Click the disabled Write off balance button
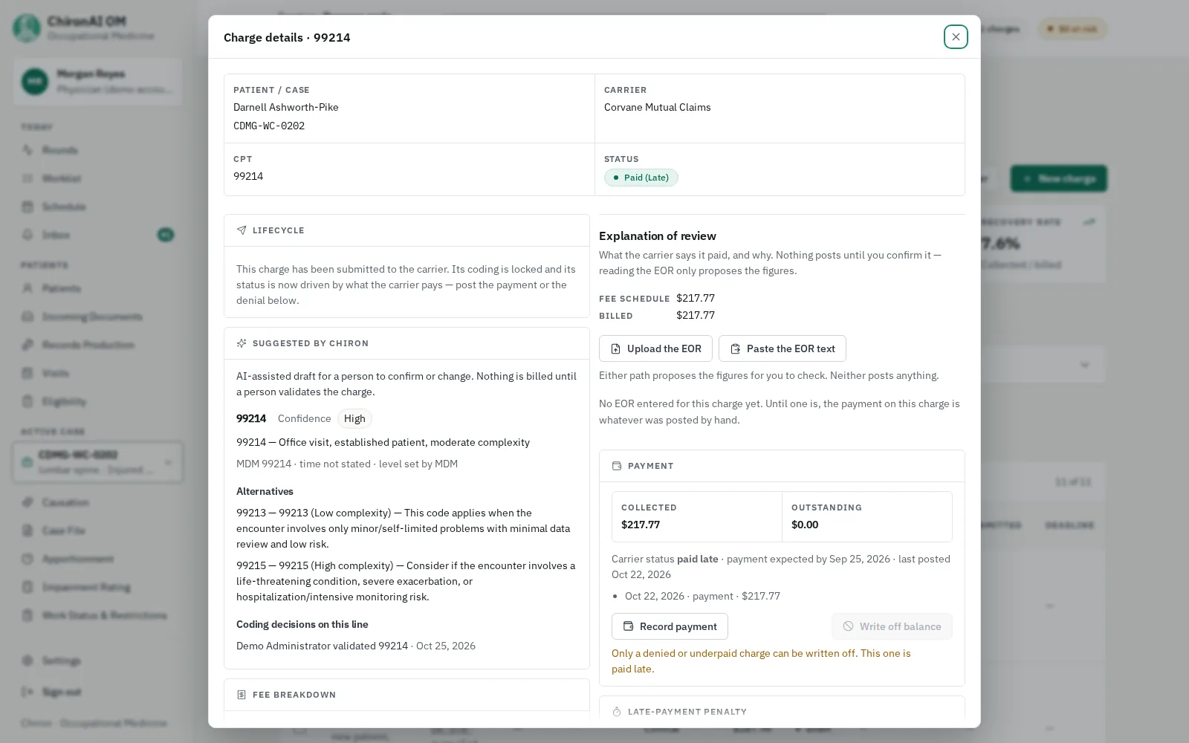Image resolution: width=1189 pixels, height=743 pixels. tap(892, 626)
